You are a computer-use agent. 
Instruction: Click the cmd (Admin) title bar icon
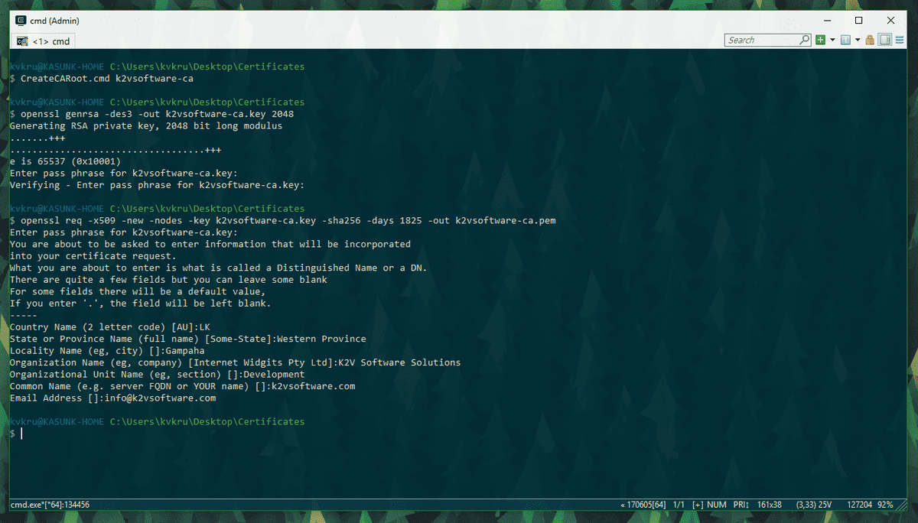pos(20,21)
